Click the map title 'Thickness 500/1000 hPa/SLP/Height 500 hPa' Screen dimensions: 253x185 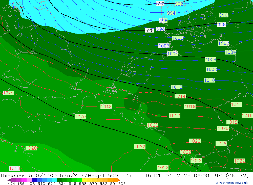coord(66,175)
